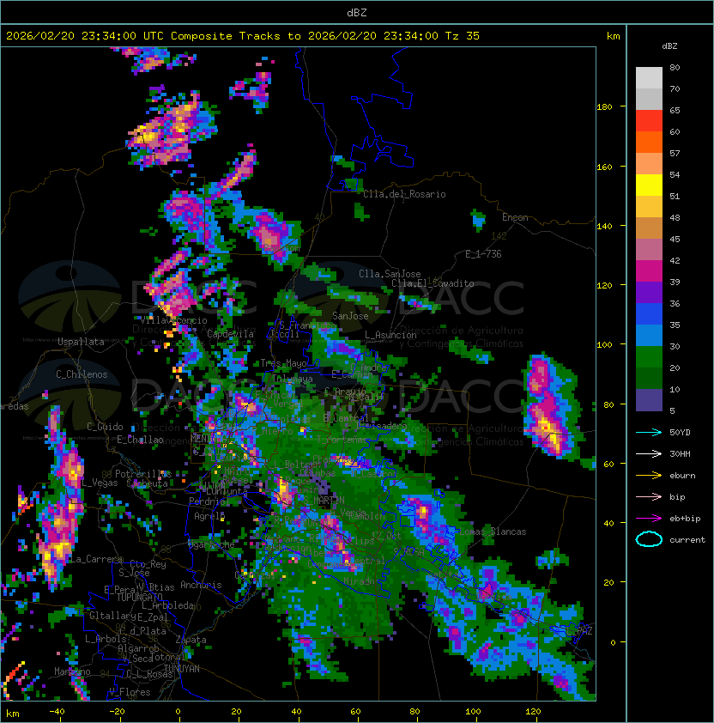Screen dimensions: 714x723
Task: Click the V_Flores map label
Action: [130, 693]
